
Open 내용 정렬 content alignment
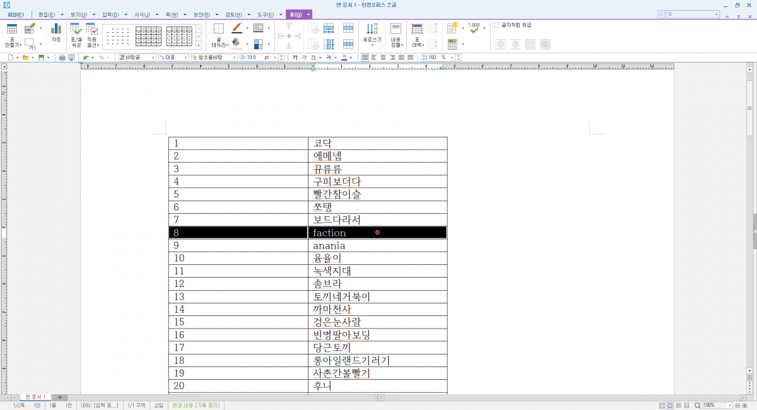[x=396, y=36]
